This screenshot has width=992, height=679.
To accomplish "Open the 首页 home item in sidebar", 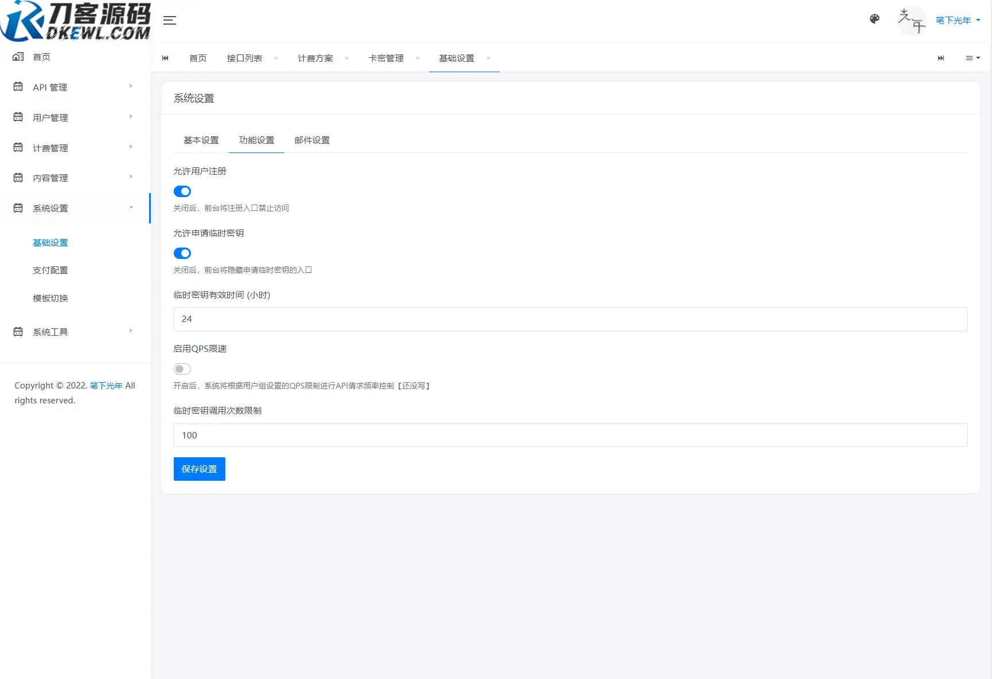I will pos(40,57).
